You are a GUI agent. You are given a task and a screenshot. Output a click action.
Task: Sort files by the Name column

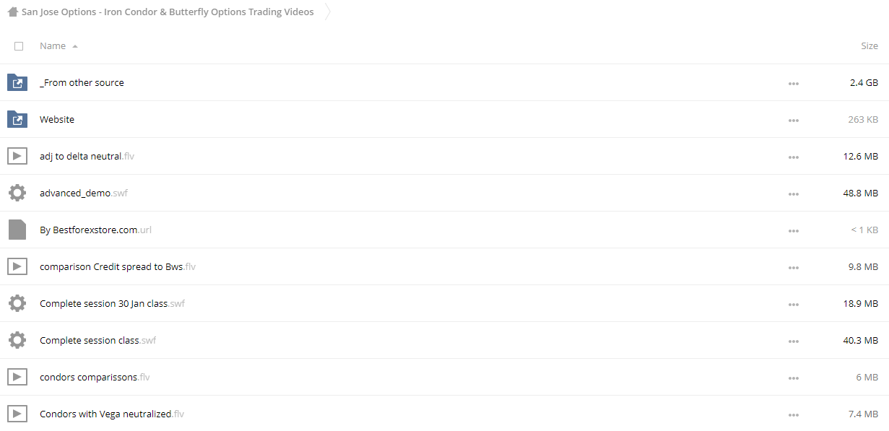tap(53, 45)
